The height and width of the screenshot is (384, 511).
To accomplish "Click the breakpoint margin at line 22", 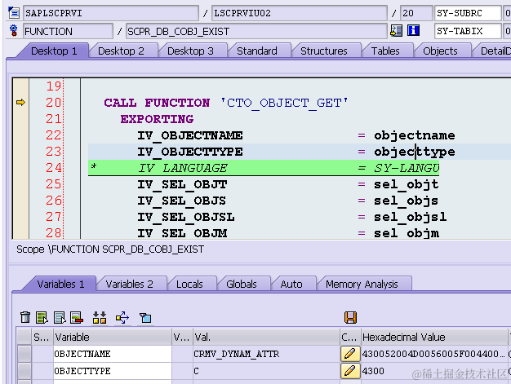I will pos(20,135).
